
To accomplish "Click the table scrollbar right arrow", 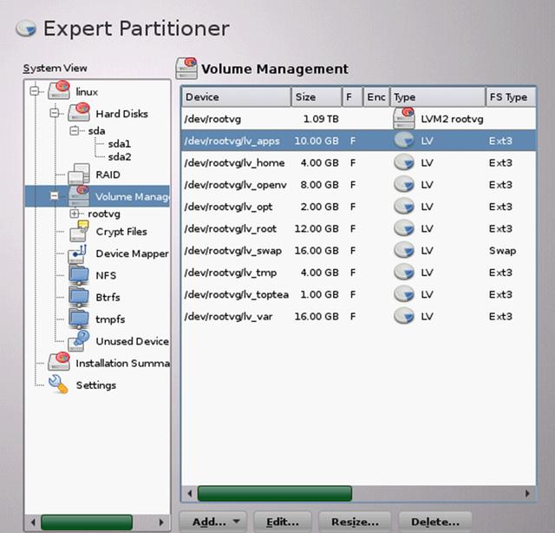I will tap(527, 493).
